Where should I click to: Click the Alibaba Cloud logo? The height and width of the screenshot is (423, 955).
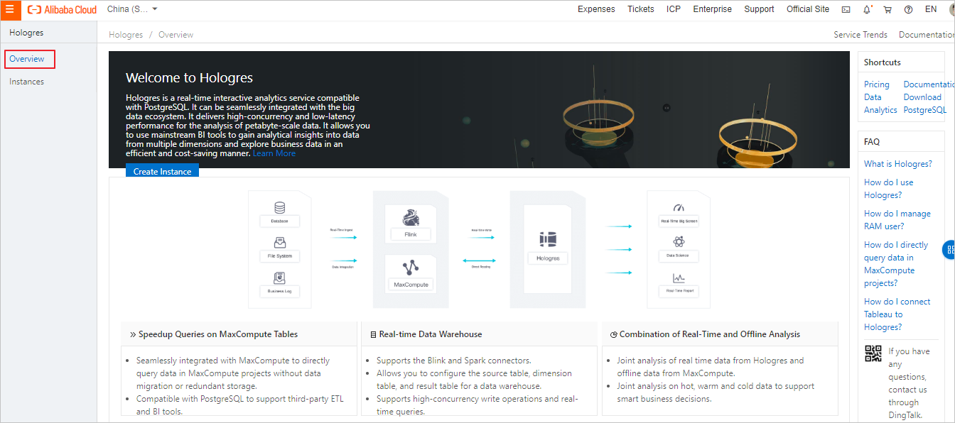click(62, 10)
